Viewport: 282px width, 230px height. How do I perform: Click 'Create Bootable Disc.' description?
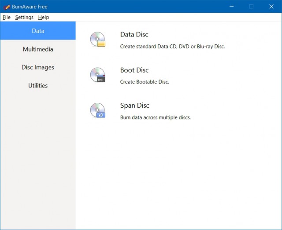pyautogui.click(x=145, y=82)
